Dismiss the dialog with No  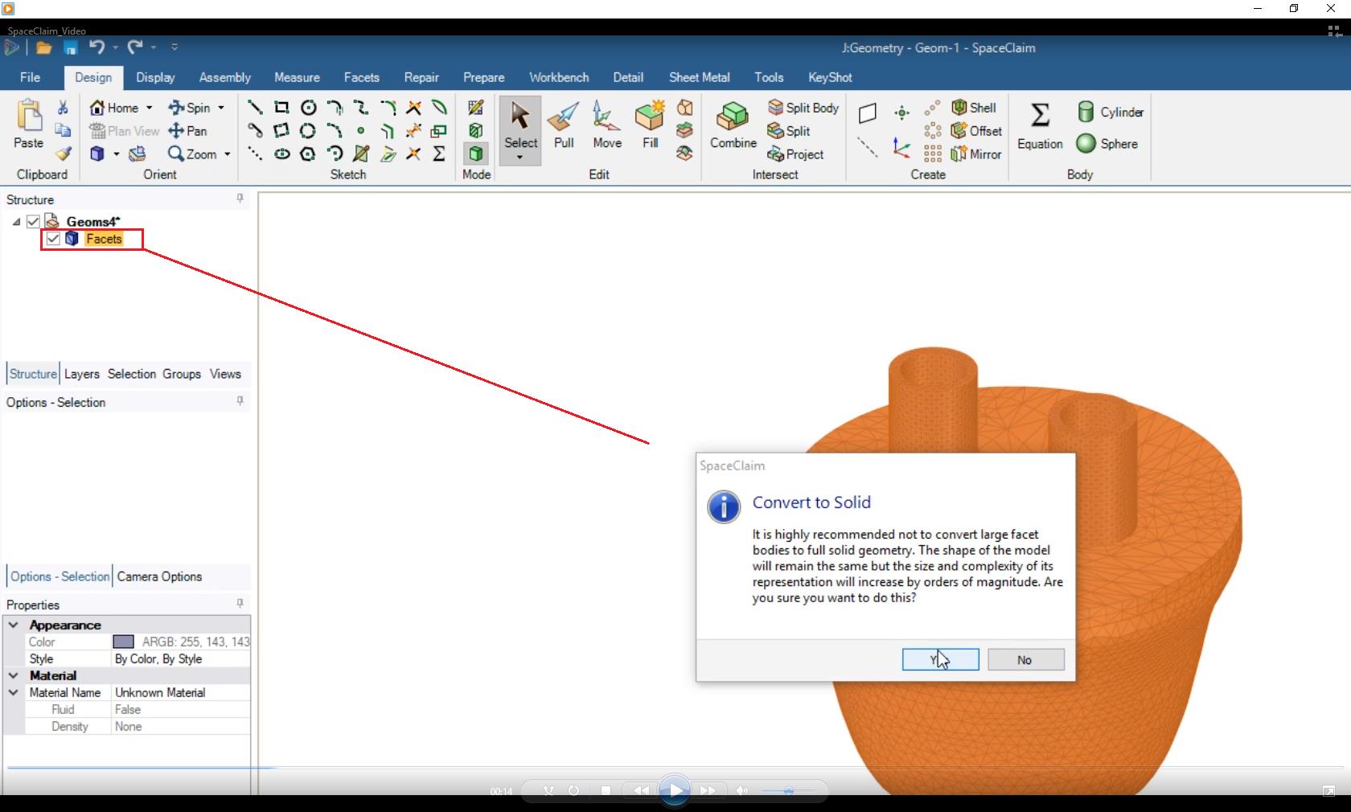coord(1025,659)
